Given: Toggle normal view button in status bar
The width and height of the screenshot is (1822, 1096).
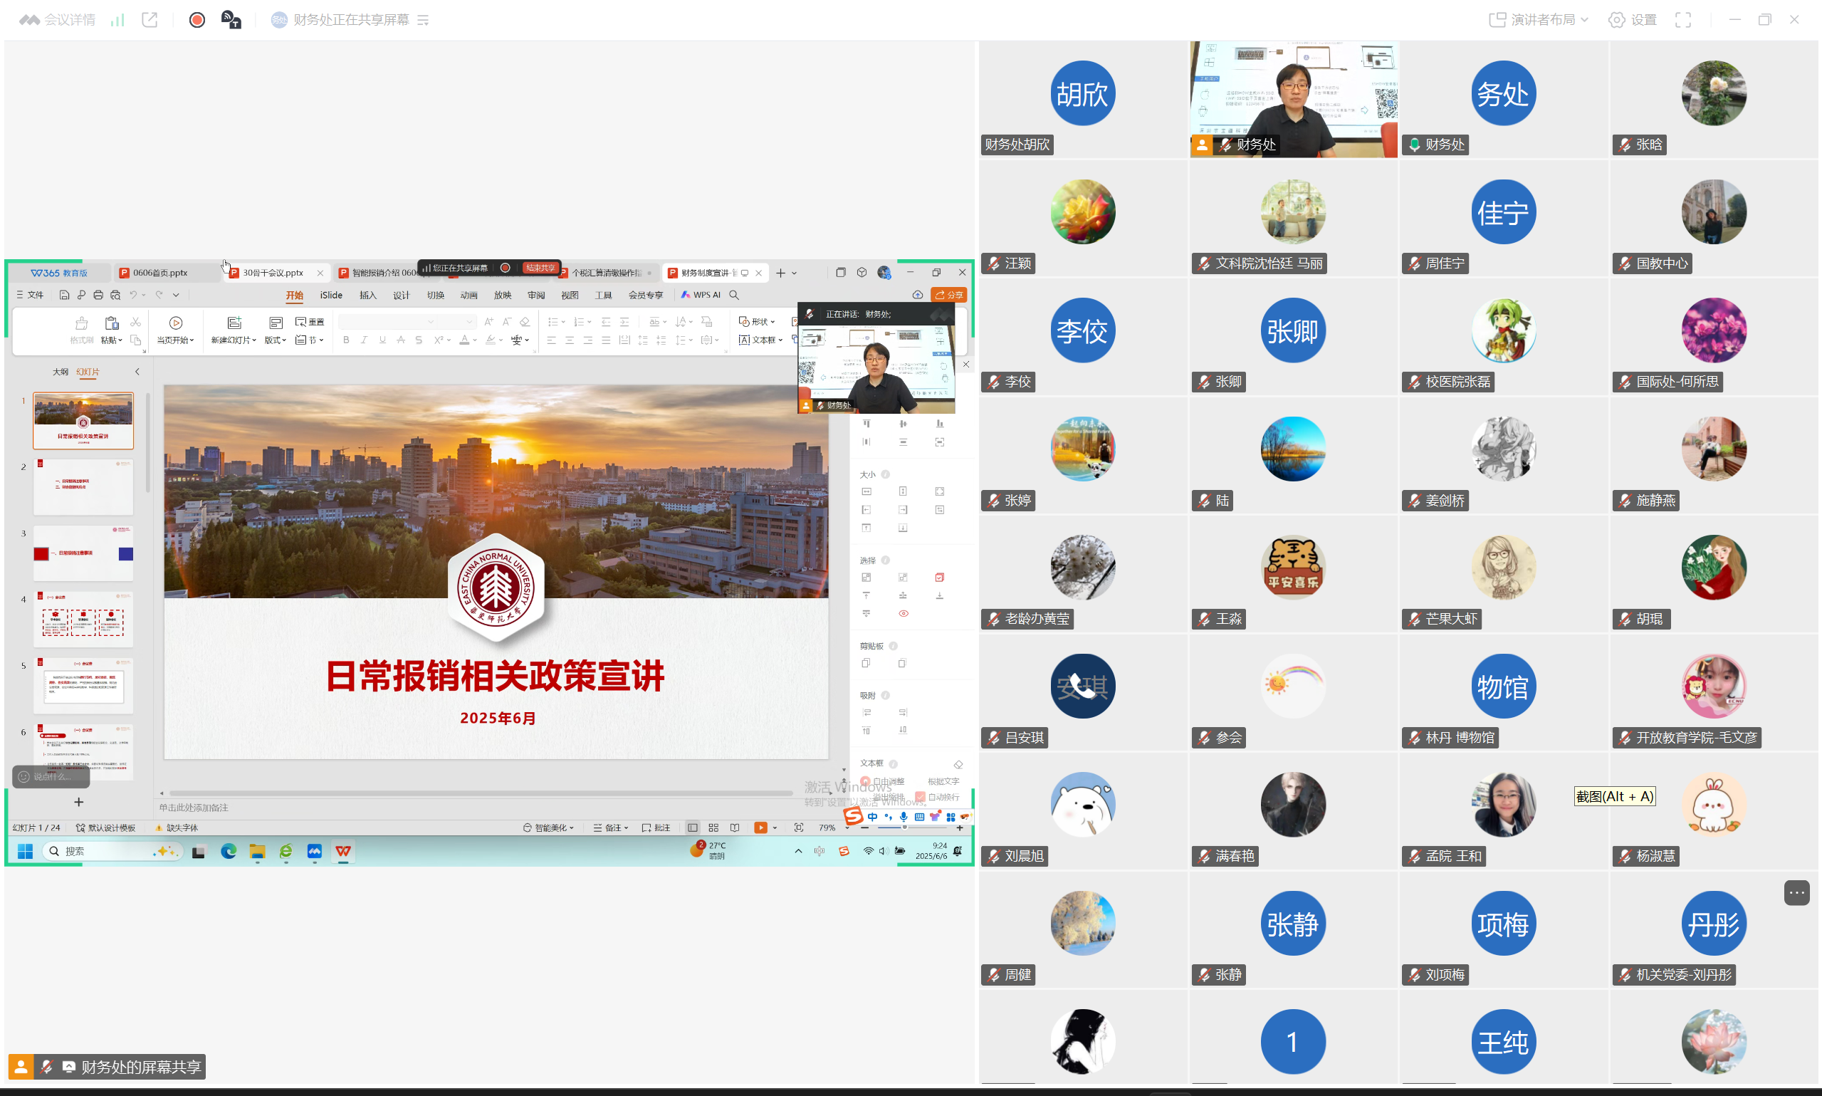Looking at the screenshot, I should tap(693, 828).
